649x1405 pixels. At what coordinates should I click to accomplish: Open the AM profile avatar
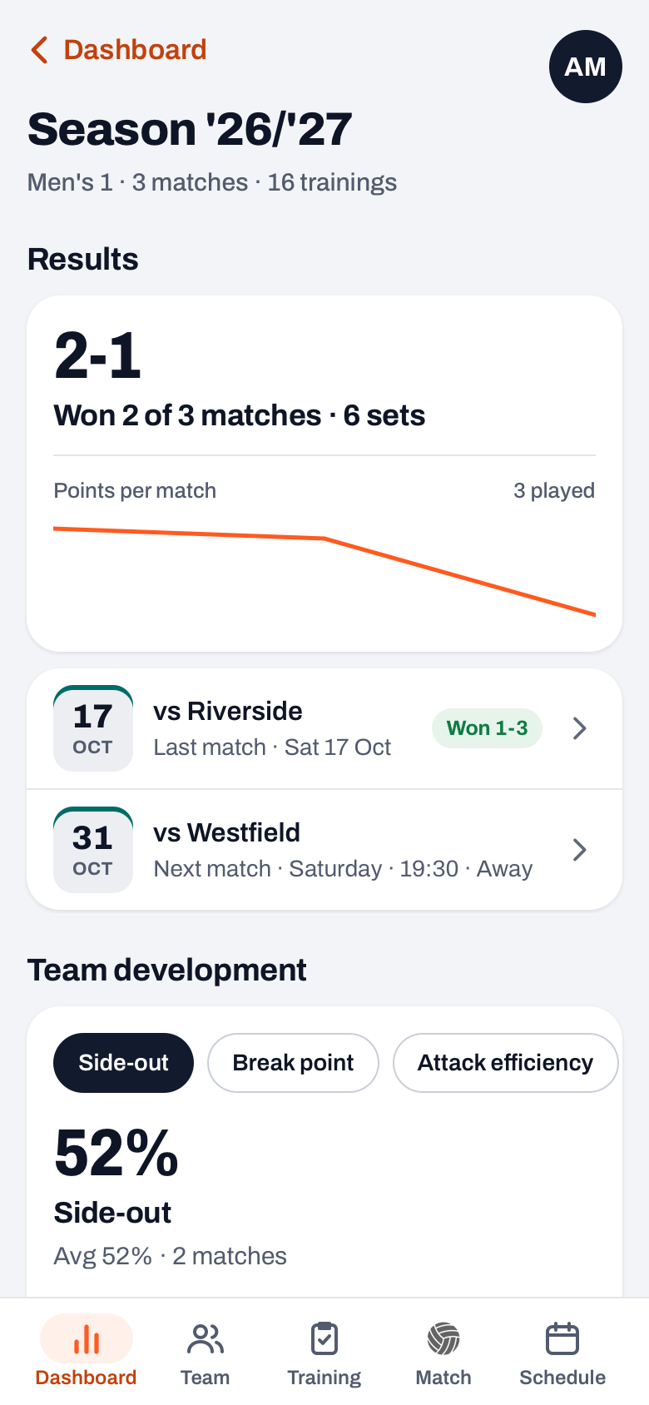586,67
